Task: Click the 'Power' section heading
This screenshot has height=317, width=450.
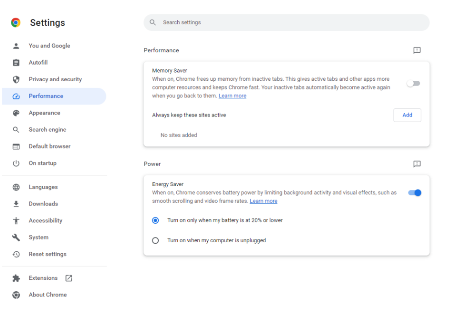Action: point(152,164)
